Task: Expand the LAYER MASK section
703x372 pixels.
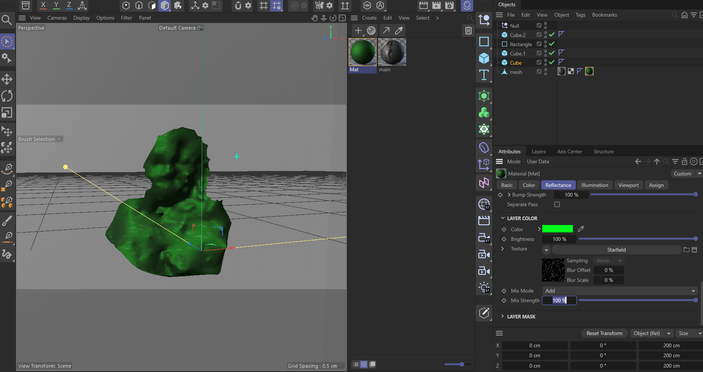Action: coord(521,317)
